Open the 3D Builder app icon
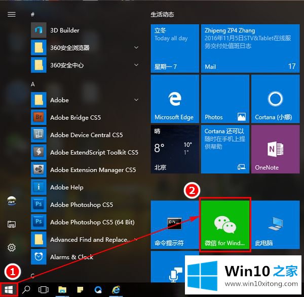This screenshot has height=297, width=304. coord(39,30)
